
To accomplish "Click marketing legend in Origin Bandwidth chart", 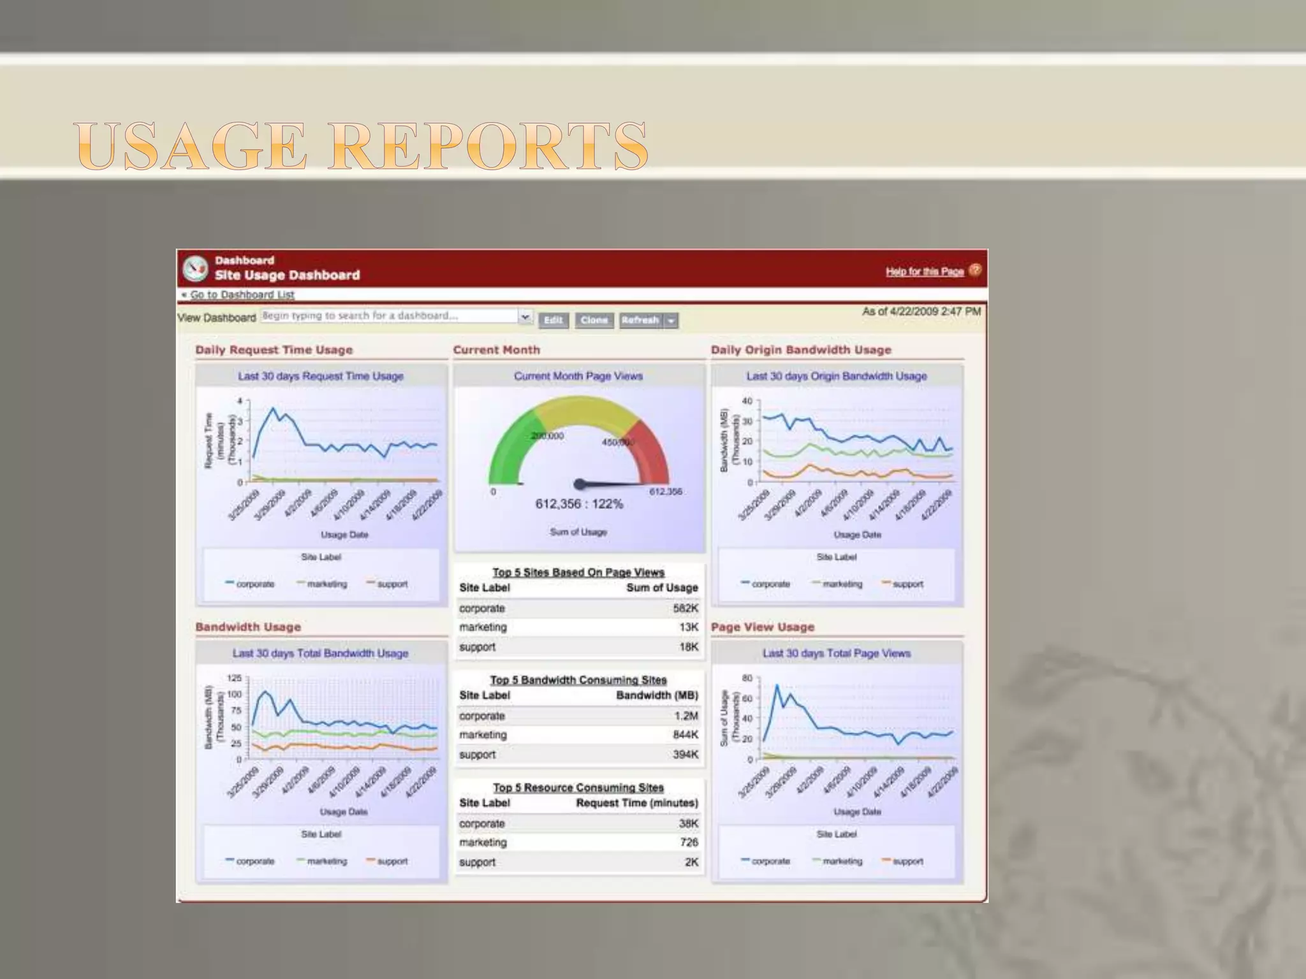I will 837,584.
